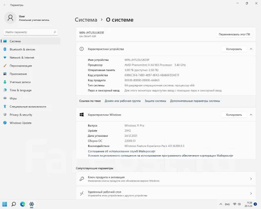Open Дополнительные параметры системы link
Image resolution: width=261 pixels, height=209 pixels.
point(195,101)
